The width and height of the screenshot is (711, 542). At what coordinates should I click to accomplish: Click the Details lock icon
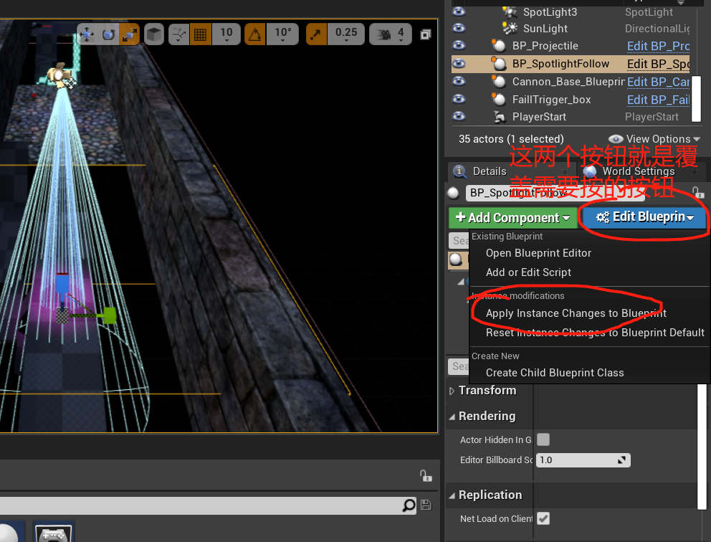[698, 192]
